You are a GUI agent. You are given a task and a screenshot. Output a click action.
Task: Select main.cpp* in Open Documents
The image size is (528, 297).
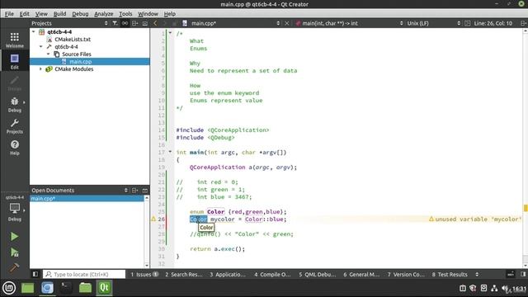click(87, 198)
